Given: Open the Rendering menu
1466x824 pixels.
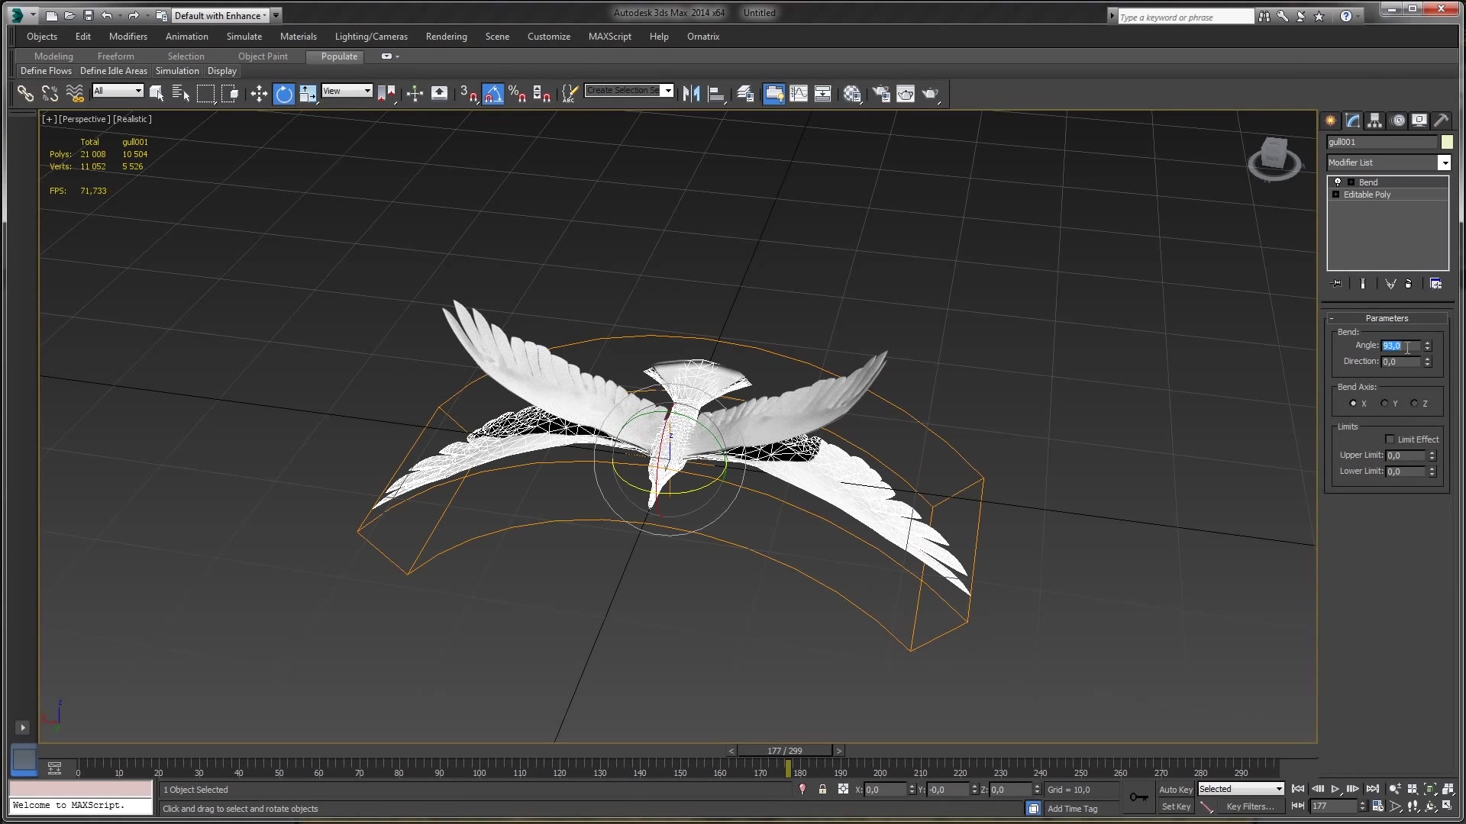Looking at the screenshot, I should click(446, 37).
